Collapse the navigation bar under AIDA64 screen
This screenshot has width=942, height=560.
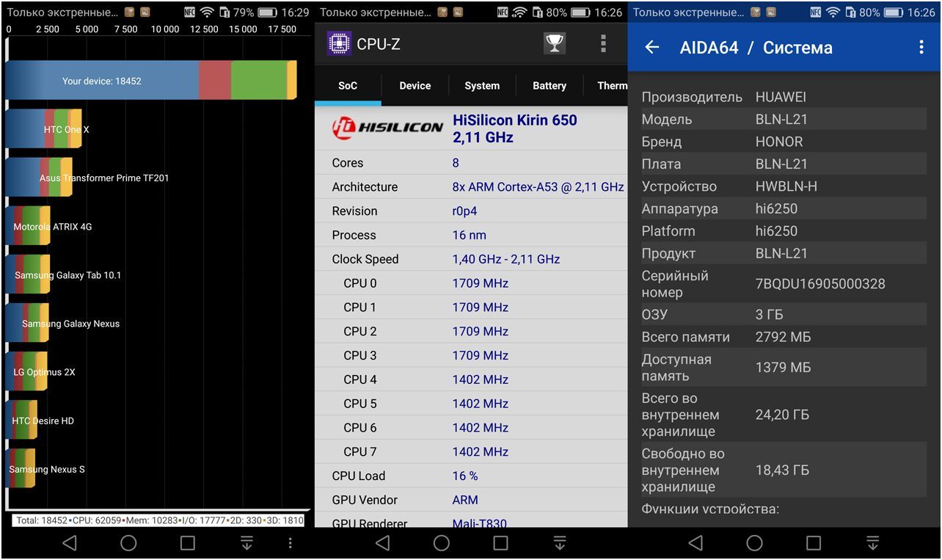pyautogui.click(x=873, y=543)
